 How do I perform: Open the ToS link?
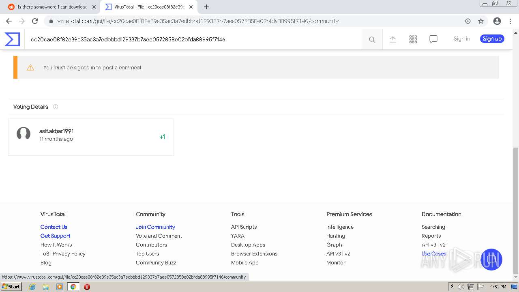click(x=45, y=253)
